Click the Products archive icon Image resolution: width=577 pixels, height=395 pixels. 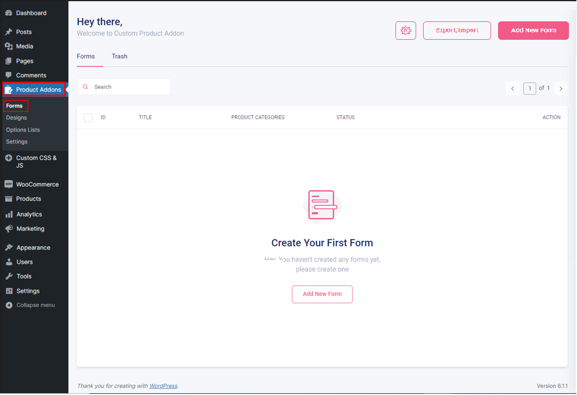point(9,199)
